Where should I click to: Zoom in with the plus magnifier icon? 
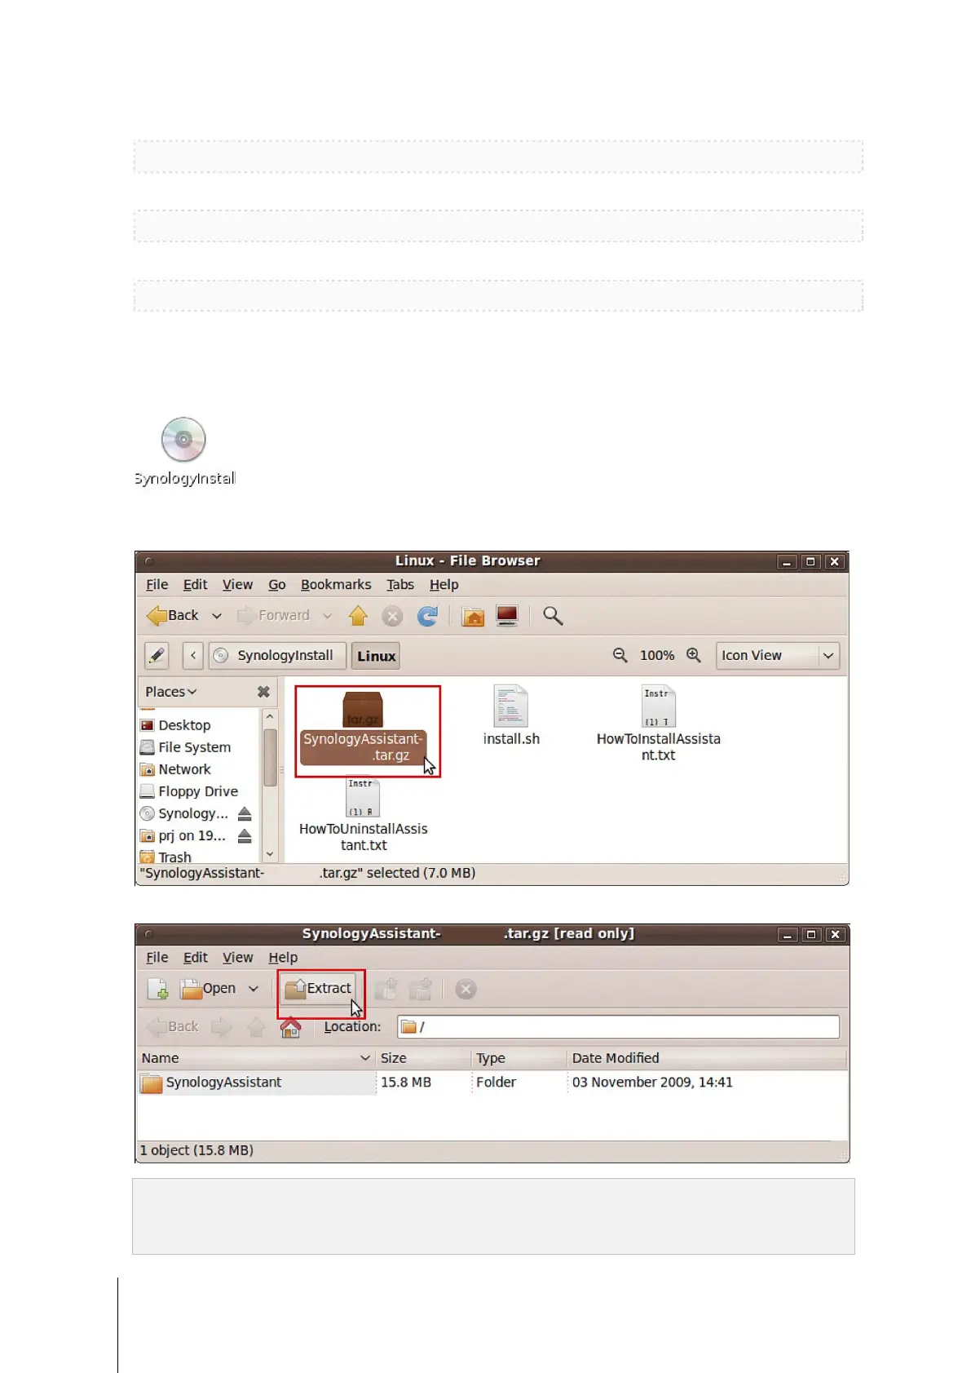(x=694, y=655)
